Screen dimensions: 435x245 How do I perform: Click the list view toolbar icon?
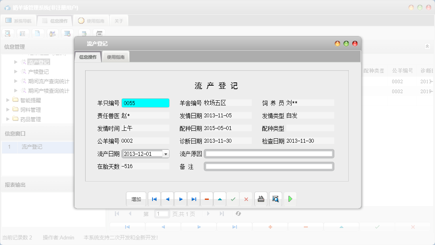[23, 34]
